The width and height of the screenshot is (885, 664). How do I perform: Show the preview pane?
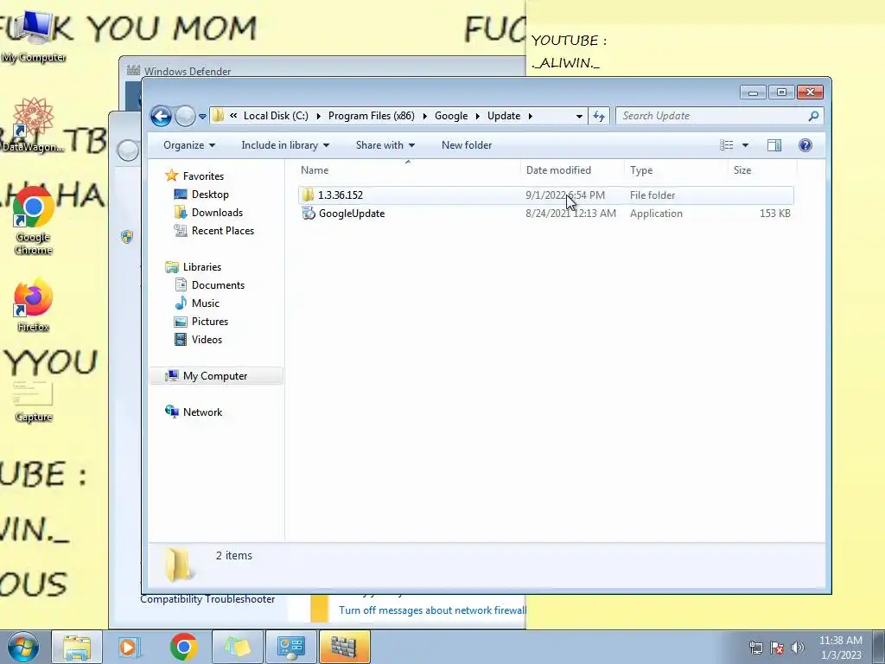coord(774,145)
